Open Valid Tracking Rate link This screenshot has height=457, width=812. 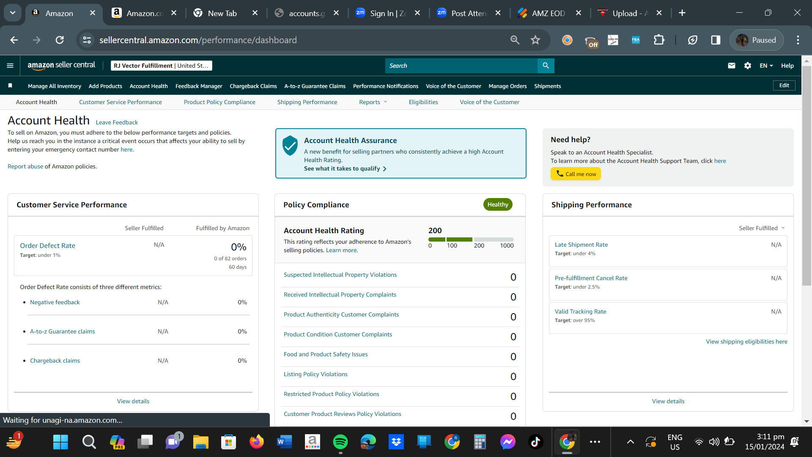tap(580, 311)
